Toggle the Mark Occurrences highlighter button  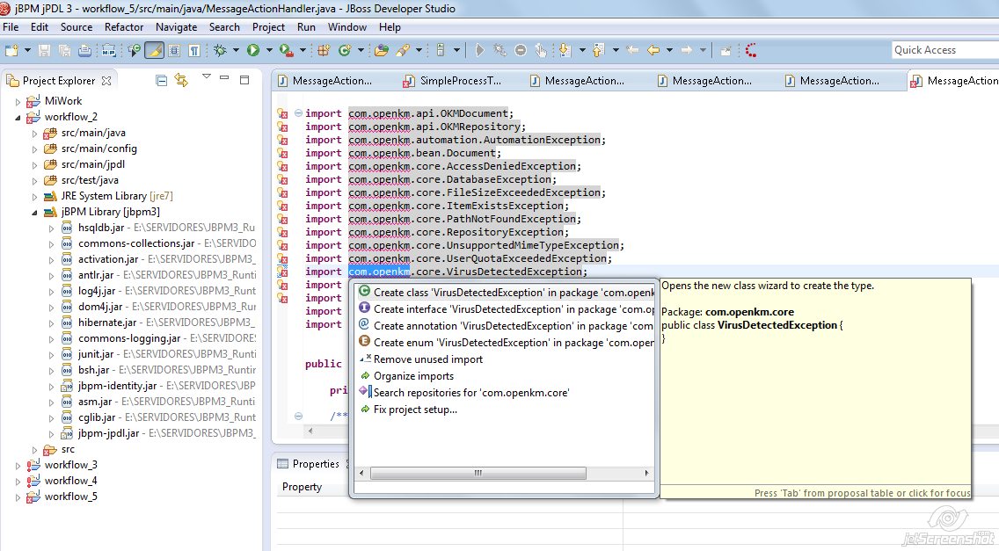point(154,50)
